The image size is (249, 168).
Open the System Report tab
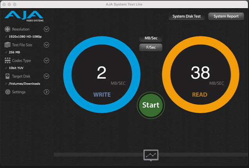[226, 16]
